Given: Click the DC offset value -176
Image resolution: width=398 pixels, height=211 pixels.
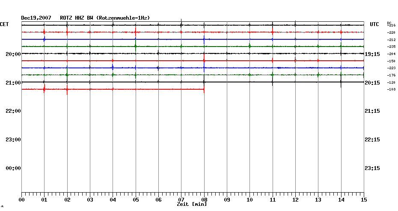Looking at the screenshot, I should coord(391,75).
